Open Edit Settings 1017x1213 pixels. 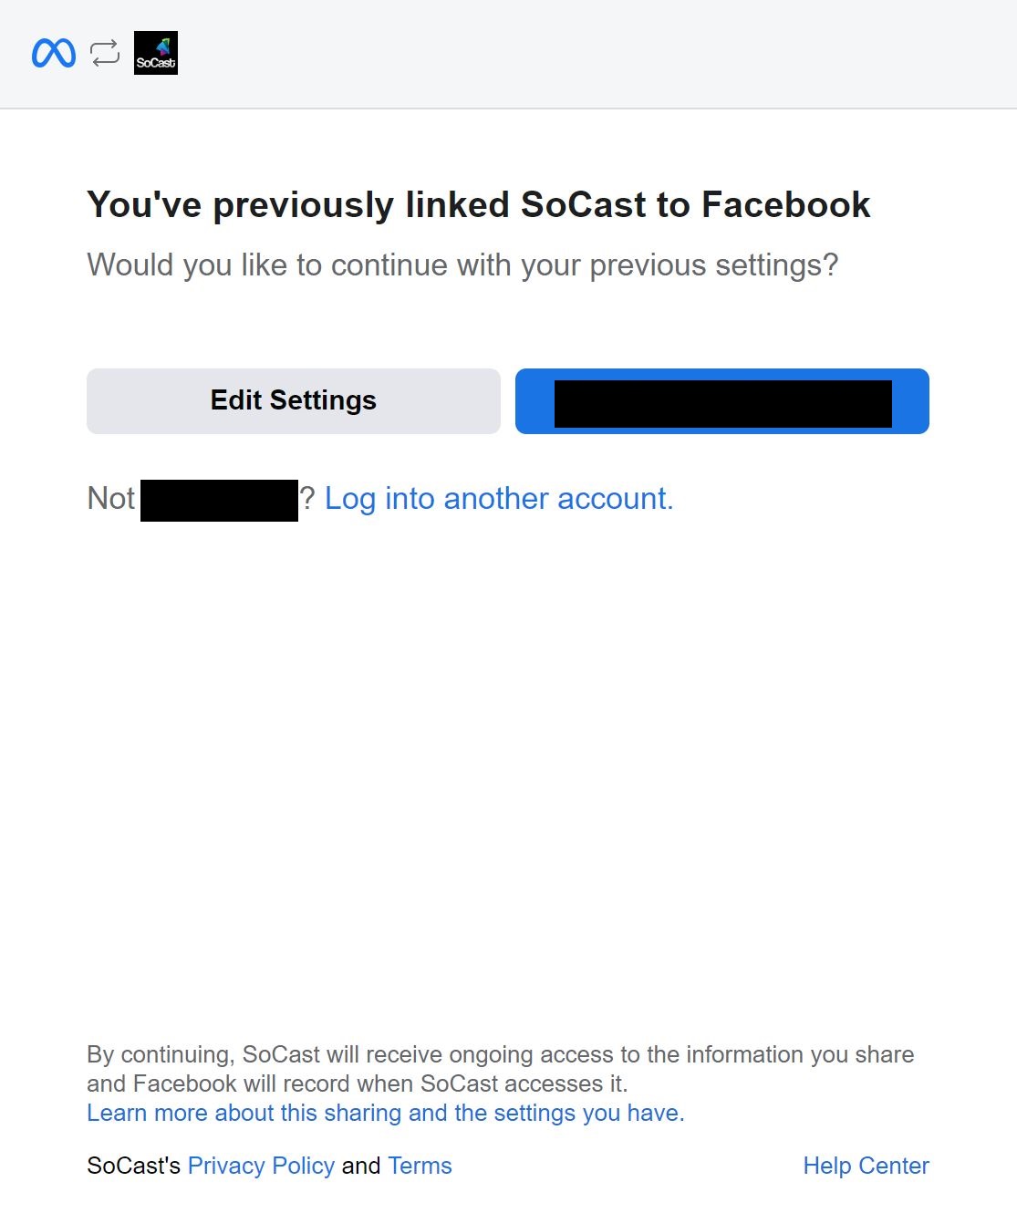294,401
